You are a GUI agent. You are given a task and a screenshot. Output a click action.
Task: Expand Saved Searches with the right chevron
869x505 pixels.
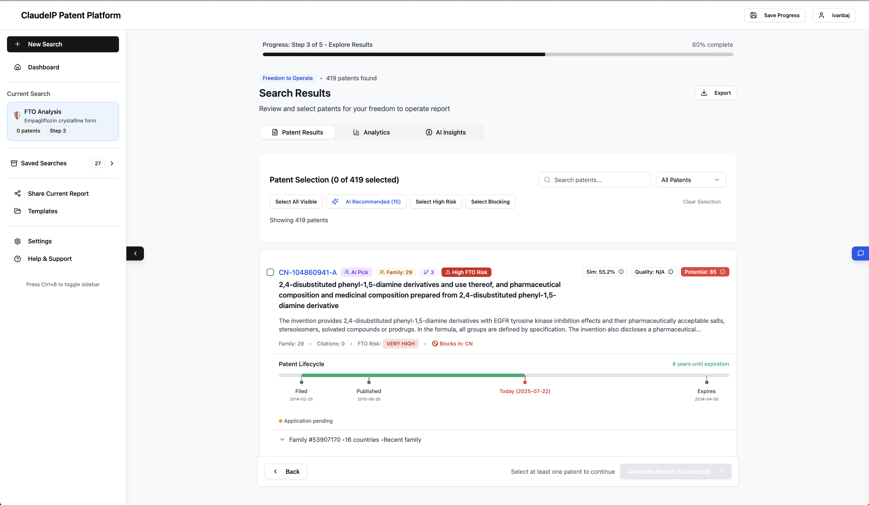tap(112, 163)
